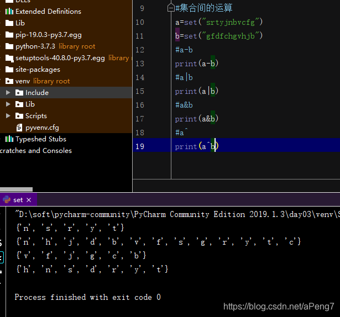
Task: Expand the Include folder
Action: click(x=8, y=93)
